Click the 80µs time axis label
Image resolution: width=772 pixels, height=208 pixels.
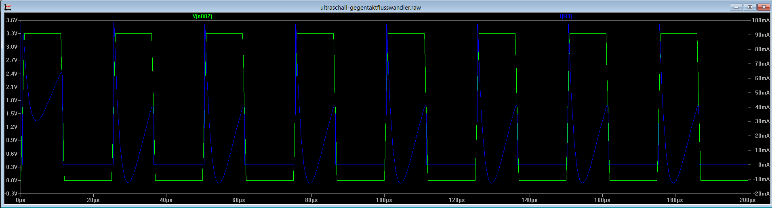coord(311,200)
